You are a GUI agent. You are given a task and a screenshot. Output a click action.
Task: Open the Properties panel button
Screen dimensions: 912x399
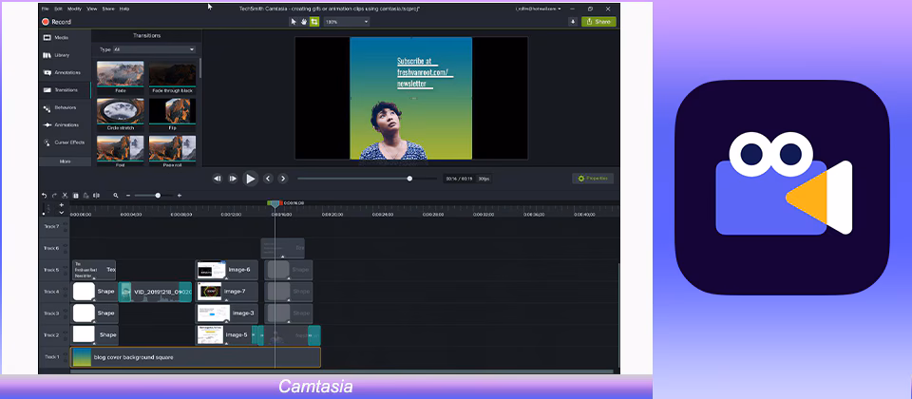(x=593, y=179)
